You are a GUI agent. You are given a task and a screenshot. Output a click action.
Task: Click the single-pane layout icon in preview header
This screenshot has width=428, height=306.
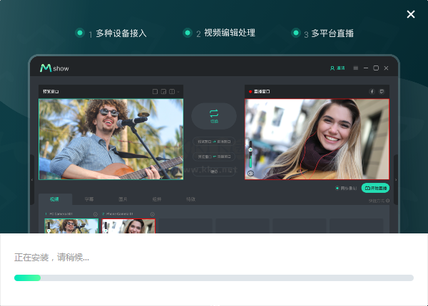[155, 92]
